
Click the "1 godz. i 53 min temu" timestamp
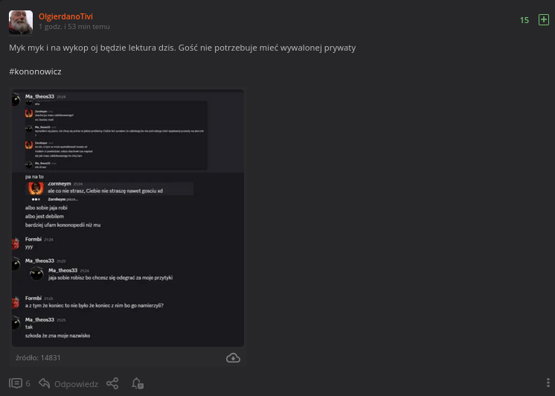74,27
